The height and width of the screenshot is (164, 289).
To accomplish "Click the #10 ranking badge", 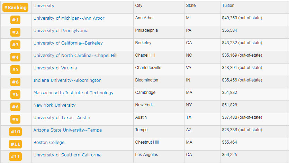I will click(x=16, y=132).
